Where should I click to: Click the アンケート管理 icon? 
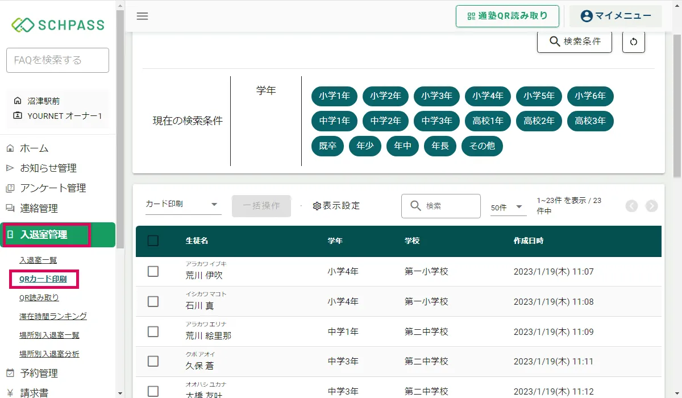[x=10, y=188]
